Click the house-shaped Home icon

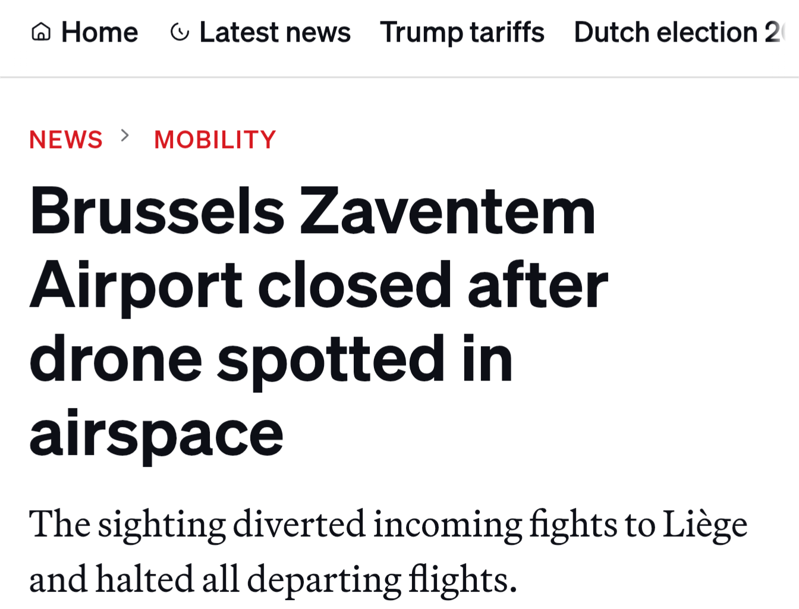(41, 32)
